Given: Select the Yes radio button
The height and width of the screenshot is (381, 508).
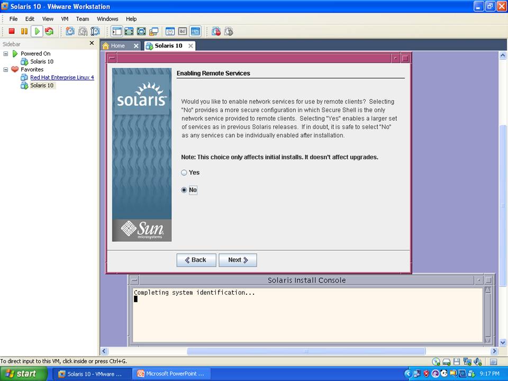Looking at the screenshot, I should pyautogui.click(x=184, y=173).
